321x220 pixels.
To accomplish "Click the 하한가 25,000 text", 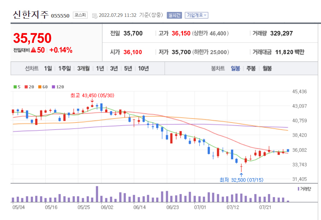I will coord(210,52).
